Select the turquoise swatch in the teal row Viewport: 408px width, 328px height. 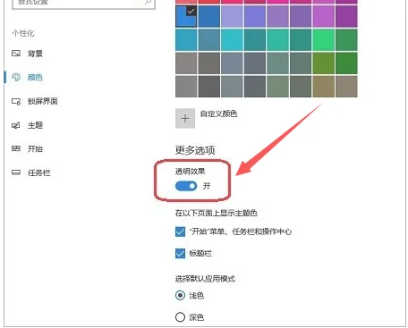point(232,40)
